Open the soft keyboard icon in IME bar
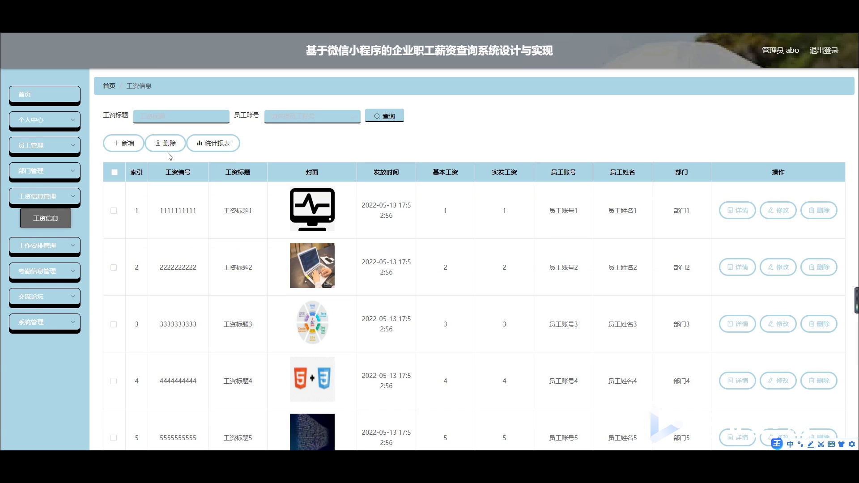 point(831,444)
